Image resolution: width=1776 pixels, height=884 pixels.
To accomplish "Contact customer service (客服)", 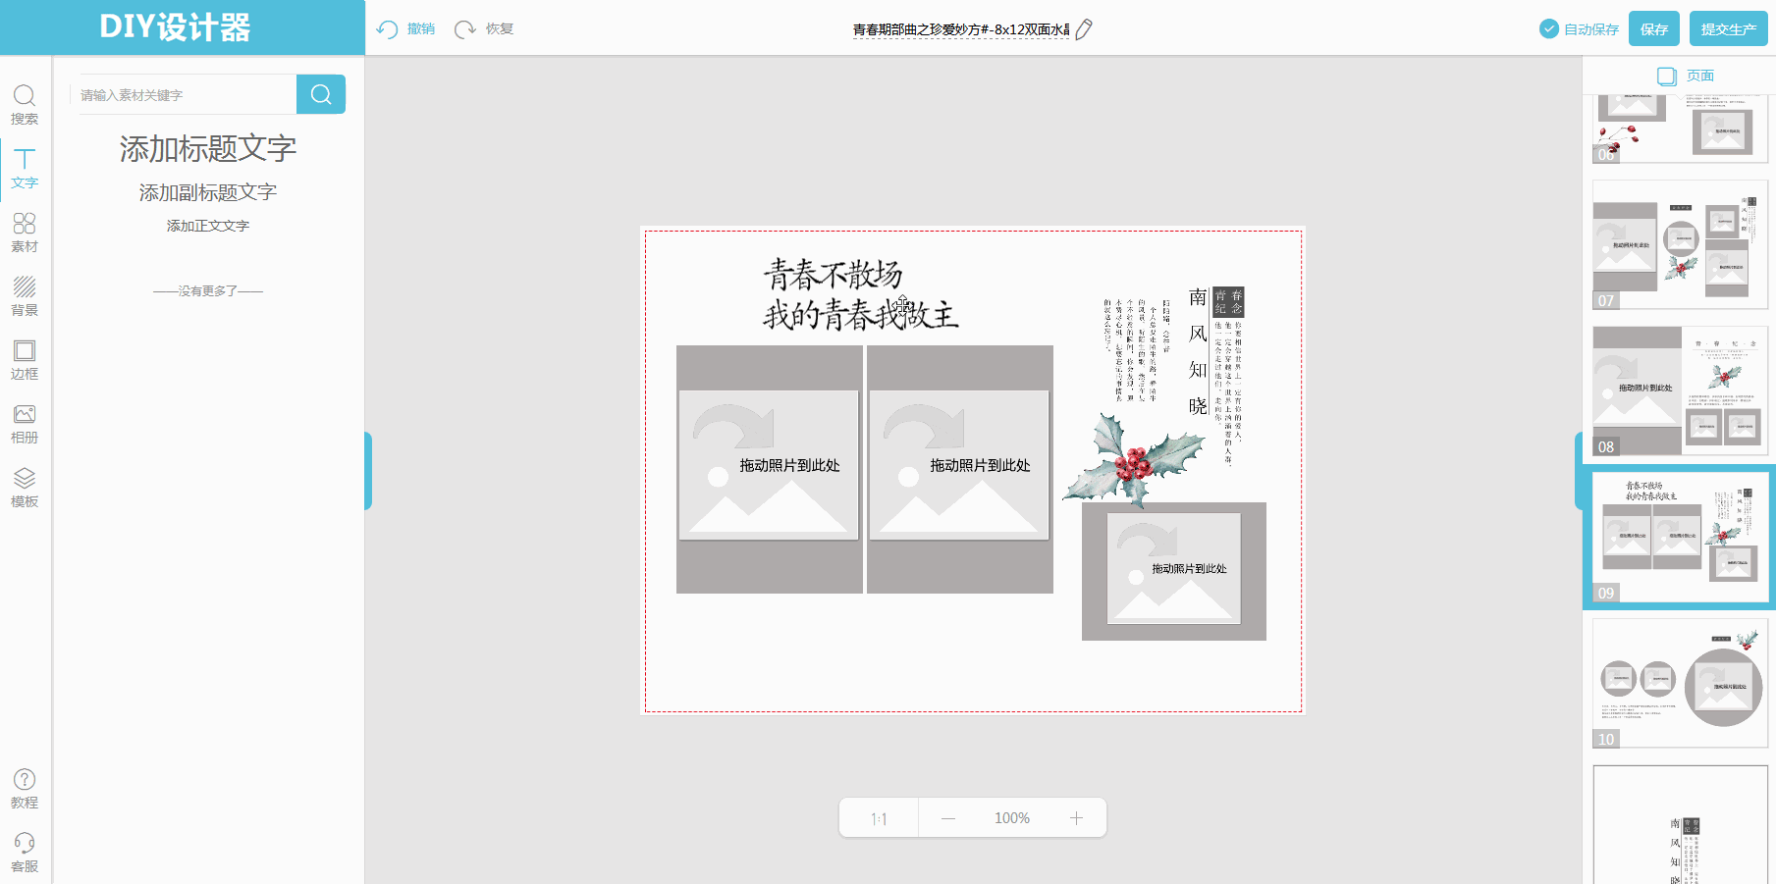I will pos(25,852).
